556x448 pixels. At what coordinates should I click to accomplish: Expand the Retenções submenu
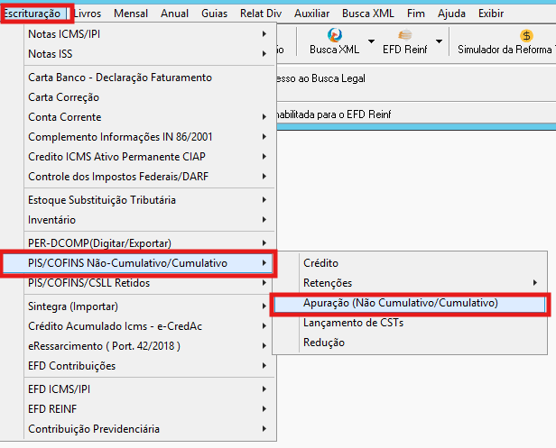[410, 283]
